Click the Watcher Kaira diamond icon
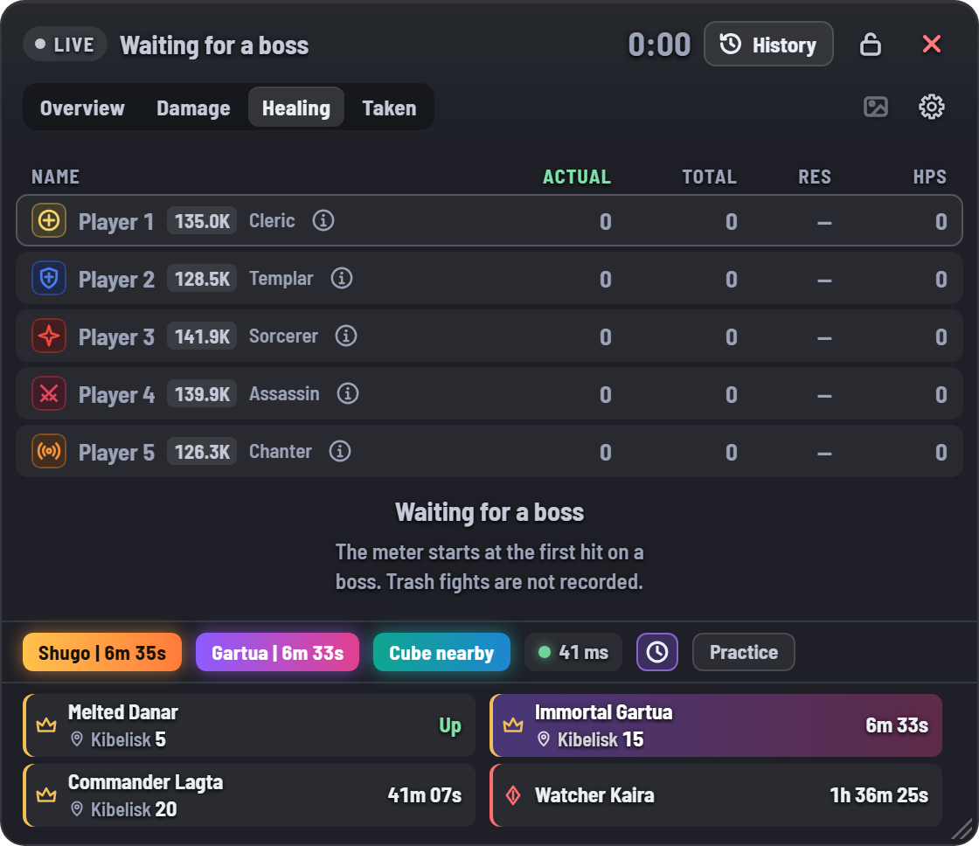The height and width of the screenshot is (846, 979). click(513, 795)
